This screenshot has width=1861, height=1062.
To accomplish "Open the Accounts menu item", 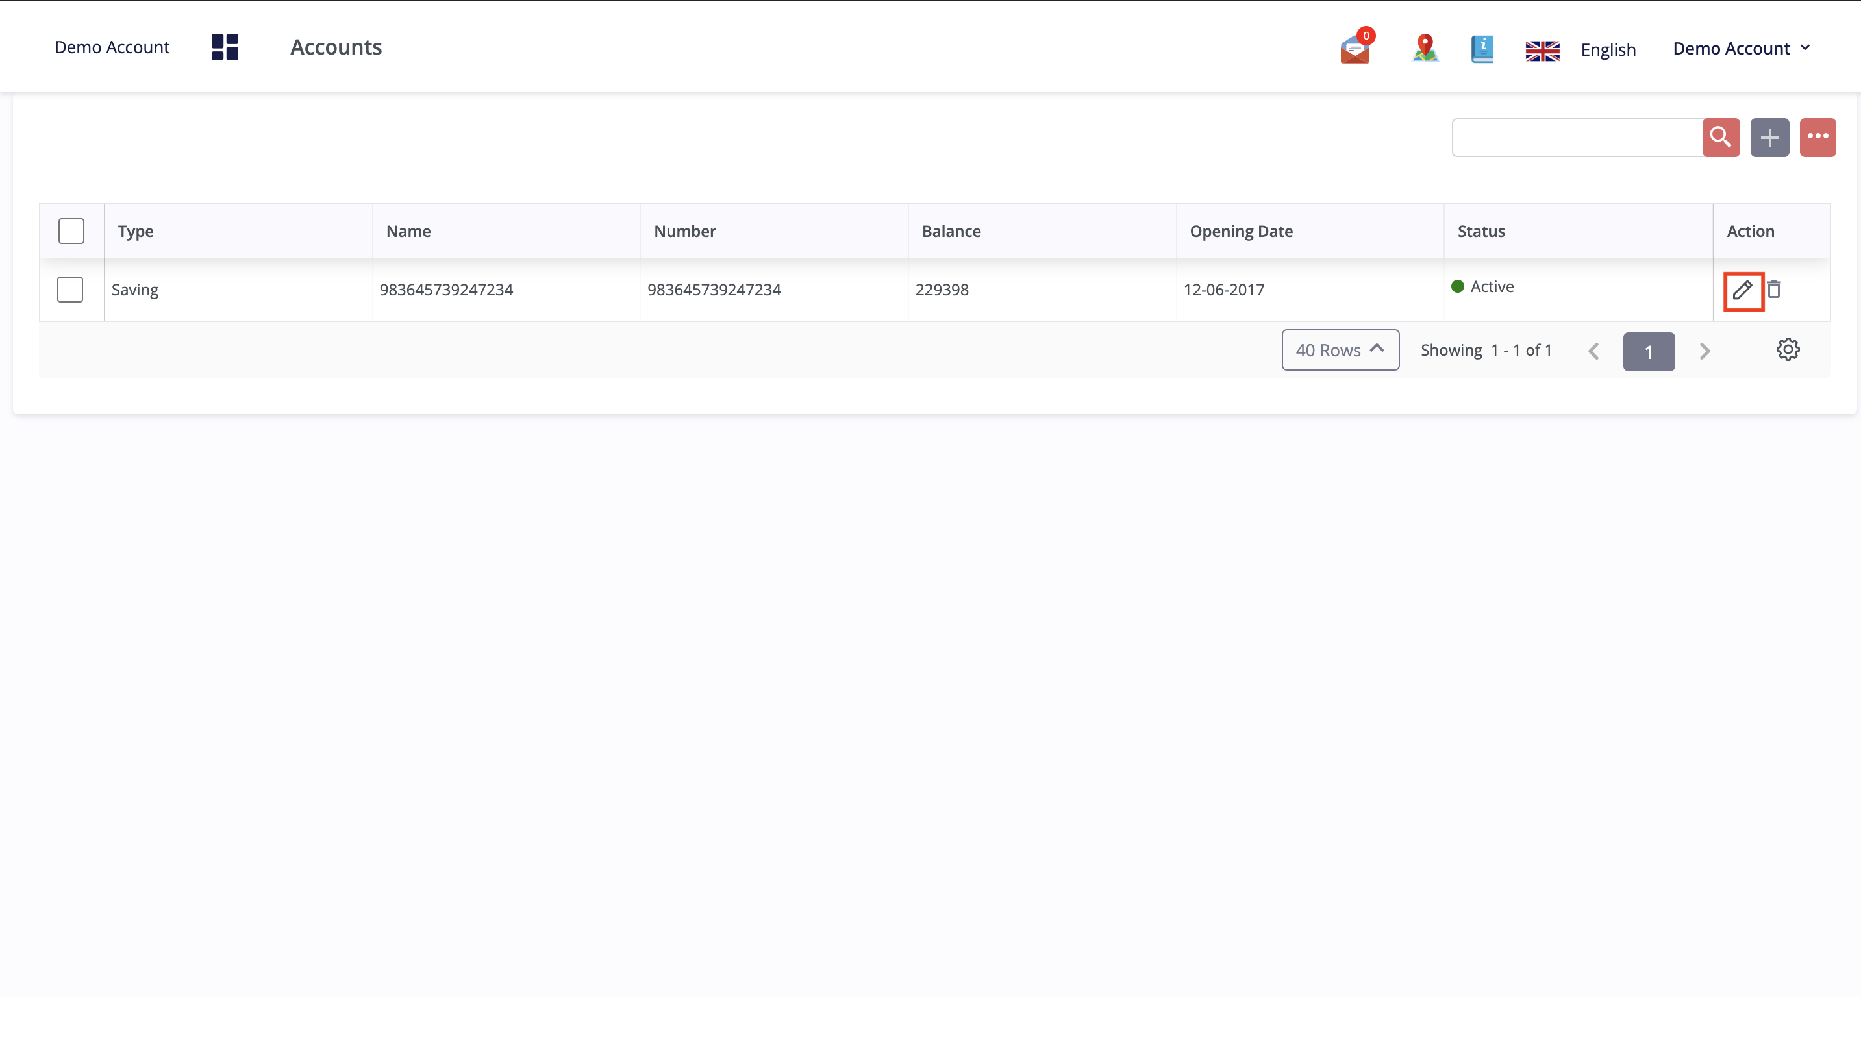I will [x=335, y=46].
